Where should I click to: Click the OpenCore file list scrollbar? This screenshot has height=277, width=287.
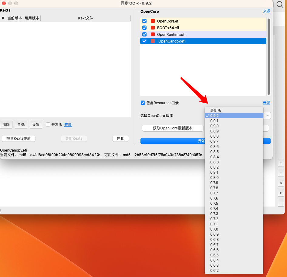(269, 56)
